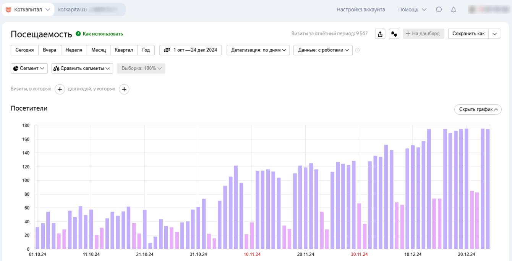This screenshot has width=512, height=261.
Task: Click the plus icon after 'для людей, у которых'
Action: (x=124, y=89)
